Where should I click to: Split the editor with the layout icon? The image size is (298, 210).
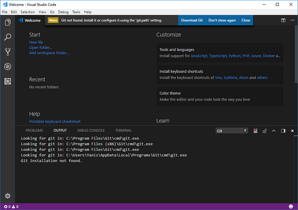click(x=283, y=20)
